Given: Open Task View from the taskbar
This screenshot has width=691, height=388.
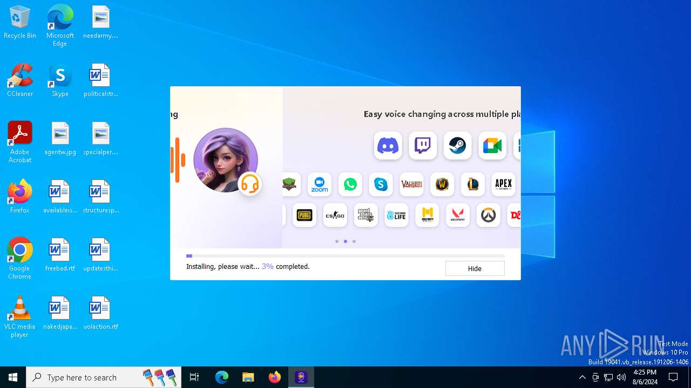Looking at the screenshot, I should (x=194, y=377).
